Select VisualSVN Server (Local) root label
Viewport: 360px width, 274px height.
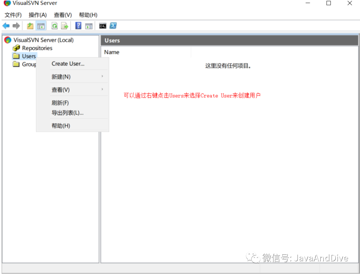(43, 40)
